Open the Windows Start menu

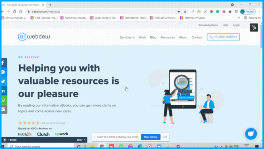pos(3,146)
